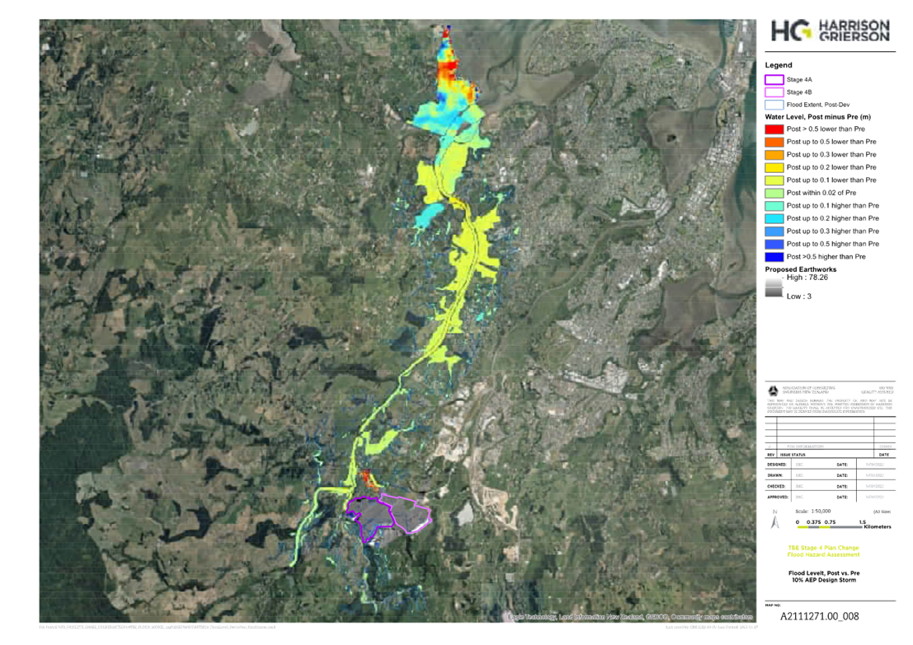Click the red 'Post > 0.5 lower' swatch
Screen dimensions: 913x645
[774, 129]
